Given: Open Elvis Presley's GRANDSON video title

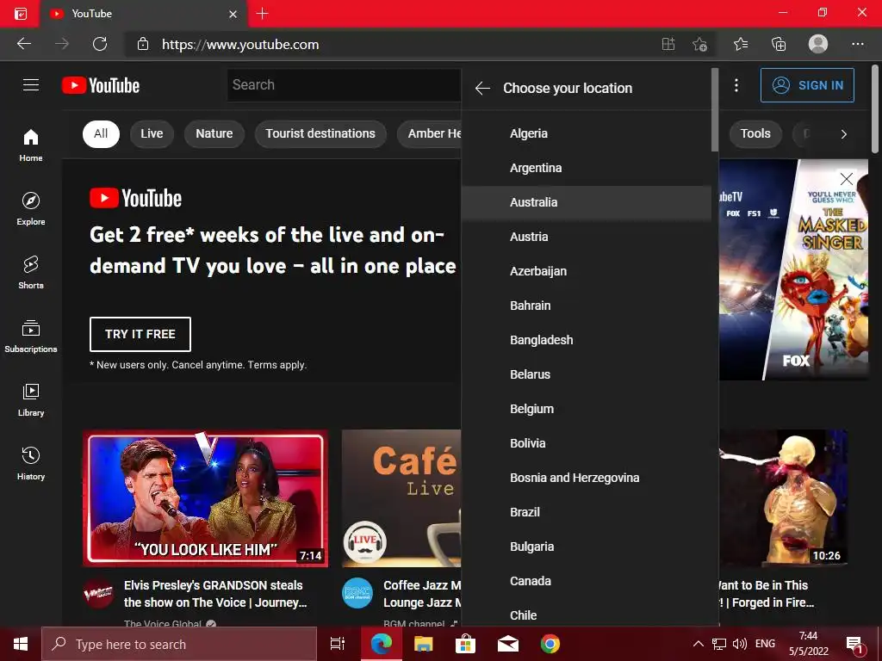Looking at the screenshot, I should (215, 594).
